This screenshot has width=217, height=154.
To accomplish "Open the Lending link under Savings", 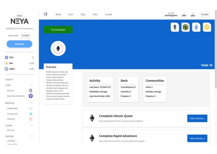I will [11, 141].
